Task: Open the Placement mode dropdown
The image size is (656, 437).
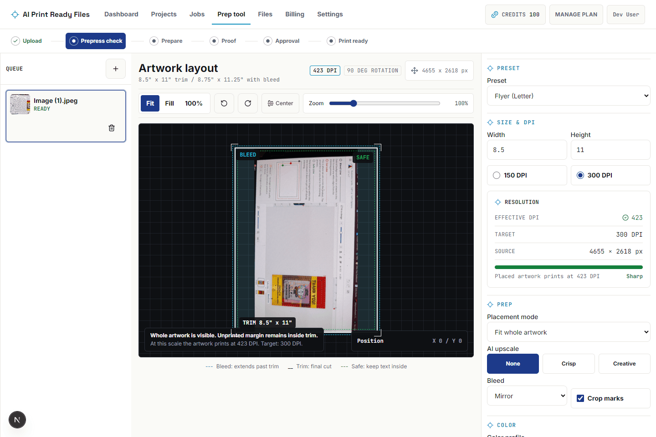Action: (569, 332)
